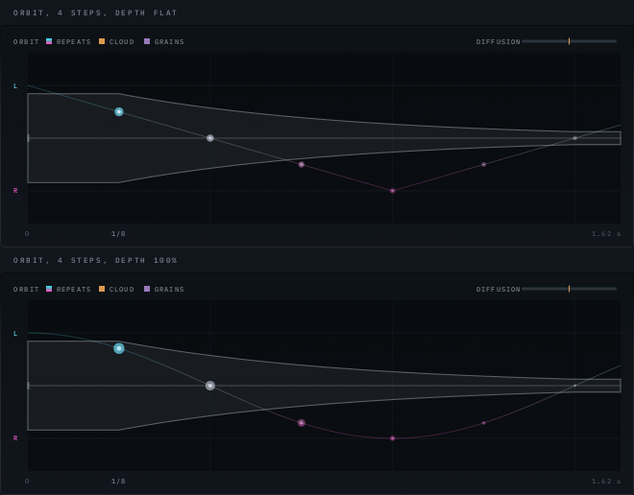Screen dimensions: 634x495
Task: Click the 1/8 time label under bottom graph
Action: [118, 481]
